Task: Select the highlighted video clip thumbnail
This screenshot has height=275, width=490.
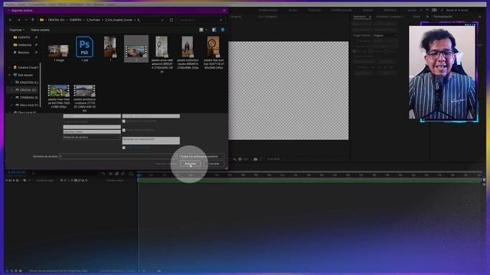Action: tap(136, 49)
